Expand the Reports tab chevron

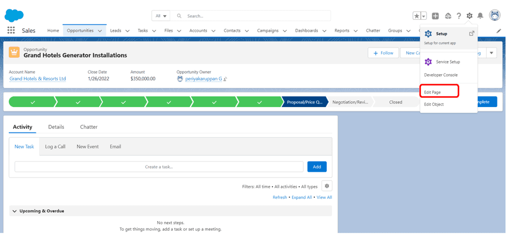click(356, 31)
